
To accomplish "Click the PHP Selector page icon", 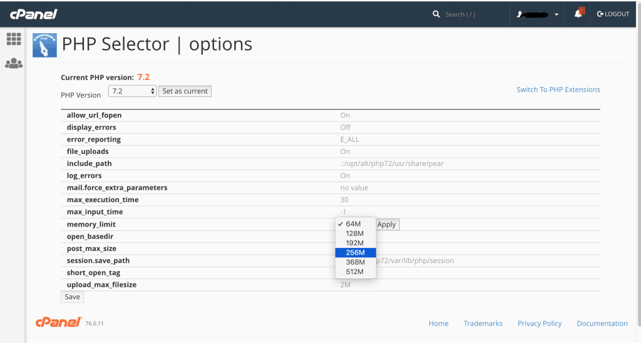I will (x=44, y=45).
